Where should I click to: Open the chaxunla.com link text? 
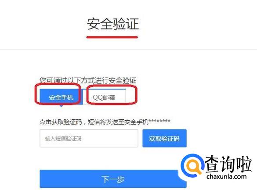(x=227, y=176)
